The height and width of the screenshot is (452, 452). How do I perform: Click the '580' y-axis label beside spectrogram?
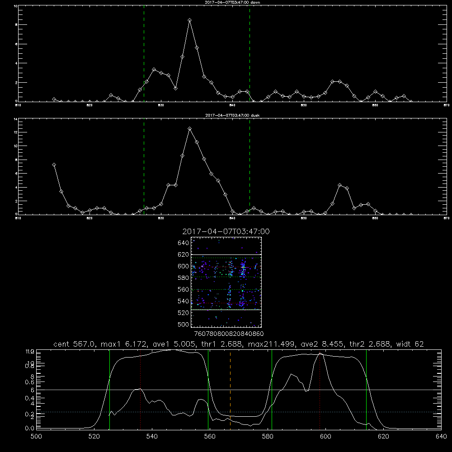pos(184,278)
